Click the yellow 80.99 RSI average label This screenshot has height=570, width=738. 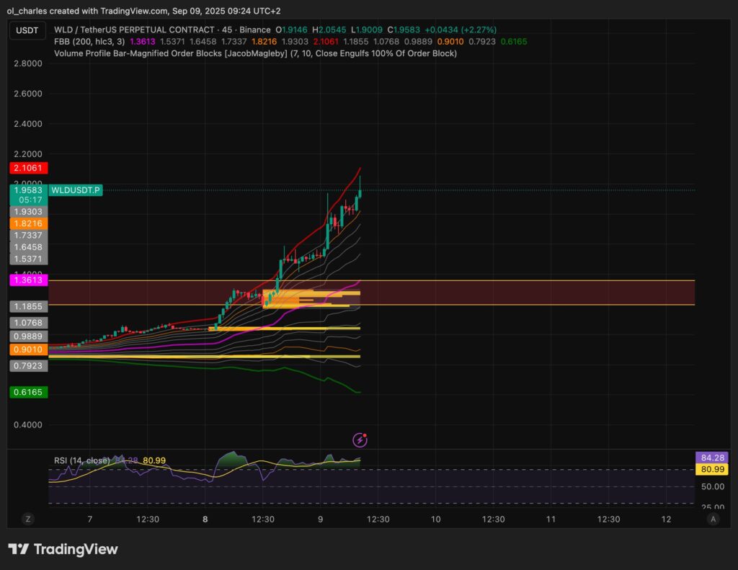click(x=712, y=469)
